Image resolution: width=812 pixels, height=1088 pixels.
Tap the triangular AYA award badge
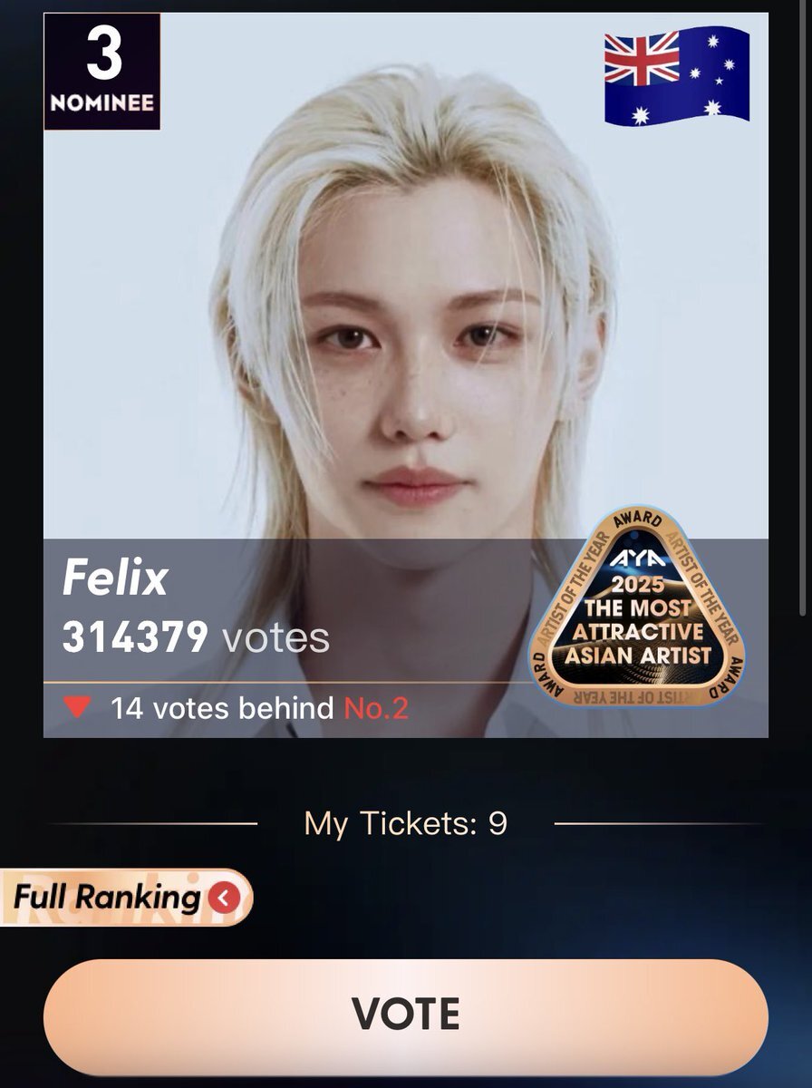tap(637, 612)
